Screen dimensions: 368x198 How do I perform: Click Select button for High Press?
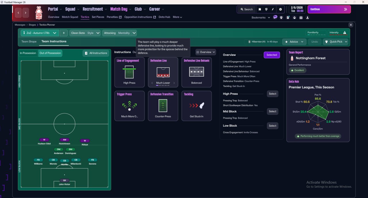tap(273, 94)
